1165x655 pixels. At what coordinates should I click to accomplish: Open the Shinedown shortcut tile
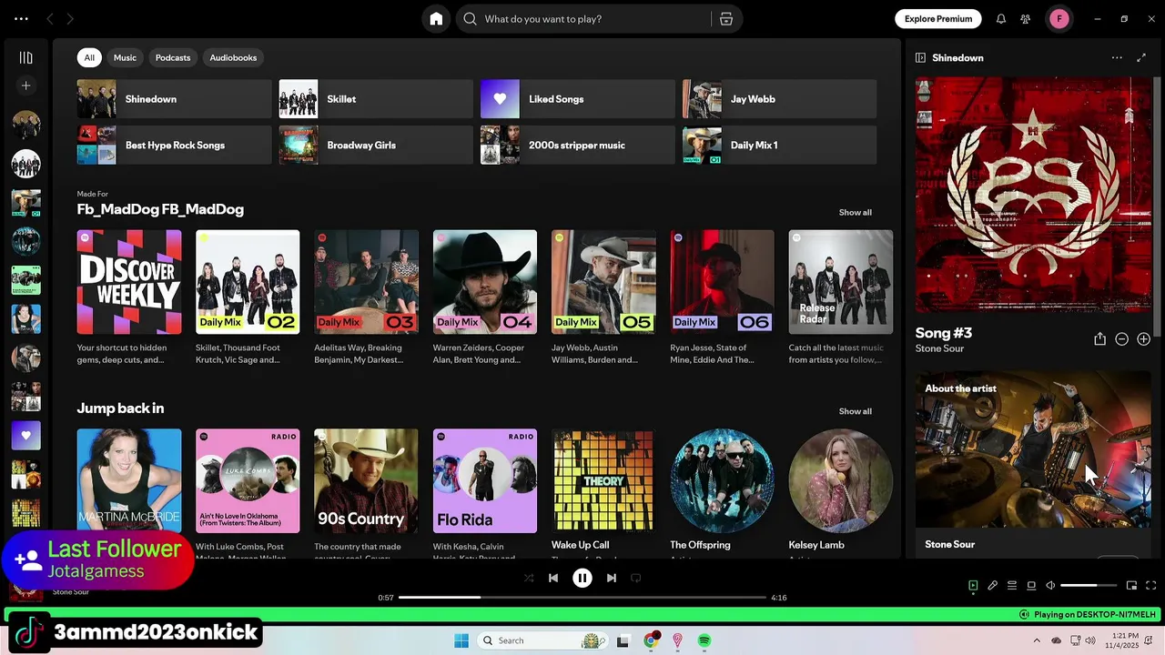174,99
